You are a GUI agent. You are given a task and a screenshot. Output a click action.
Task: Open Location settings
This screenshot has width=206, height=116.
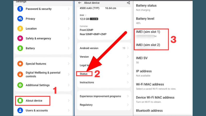click(43, 29)
